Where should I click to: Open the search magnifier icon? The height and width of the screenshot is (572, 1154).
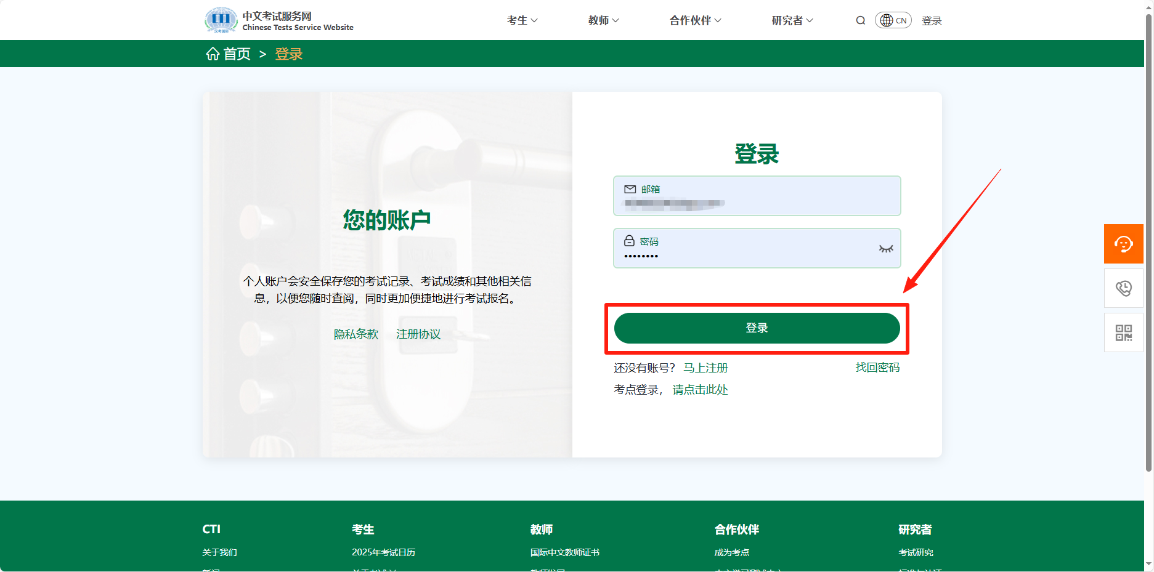coord(861,20)
